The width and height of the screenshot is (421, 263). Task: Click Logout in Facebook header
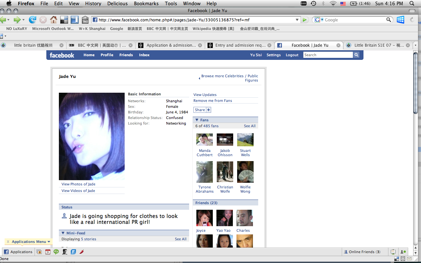292,55
